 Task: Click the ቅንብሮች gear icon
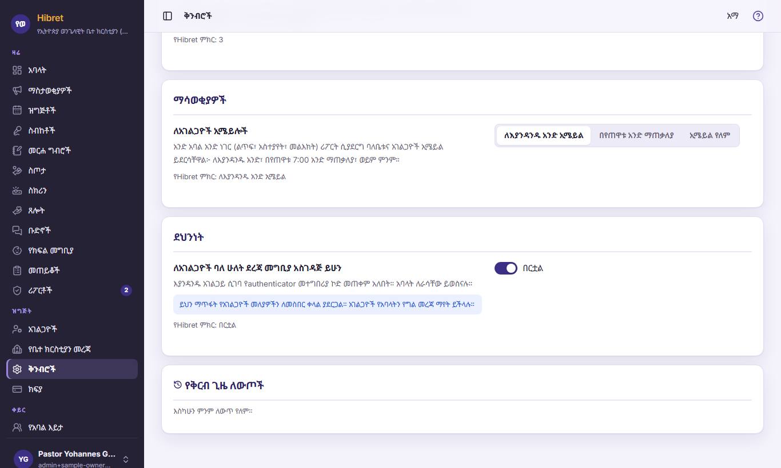coord(17,369)
